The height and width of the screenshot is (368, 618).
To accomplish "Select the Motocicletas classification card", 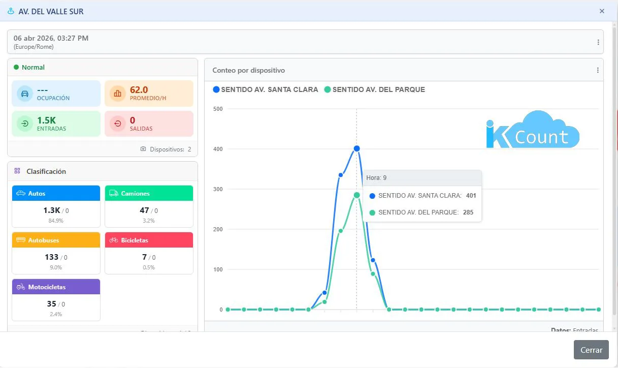I will click(x=56, y=300).
